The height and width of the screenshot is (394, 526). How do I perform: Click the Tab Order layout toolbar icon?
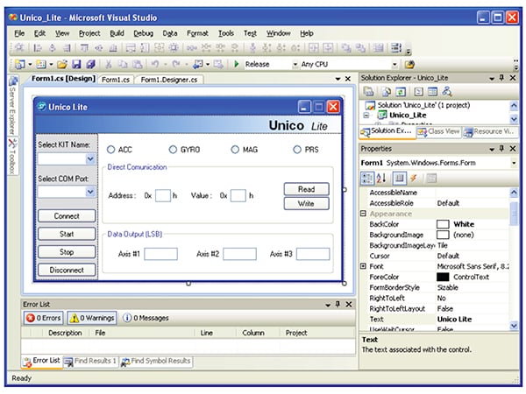pyautogui.click(x=396, y=48)
